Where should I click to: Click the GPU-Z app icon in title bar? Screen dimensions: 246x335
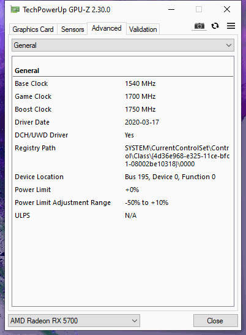click(x=15, y=10)
